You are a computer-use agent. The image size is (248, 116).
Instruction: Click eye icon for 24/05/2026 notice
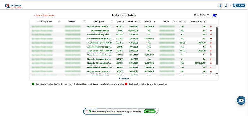pyautogui.click(x=210, y=71)
